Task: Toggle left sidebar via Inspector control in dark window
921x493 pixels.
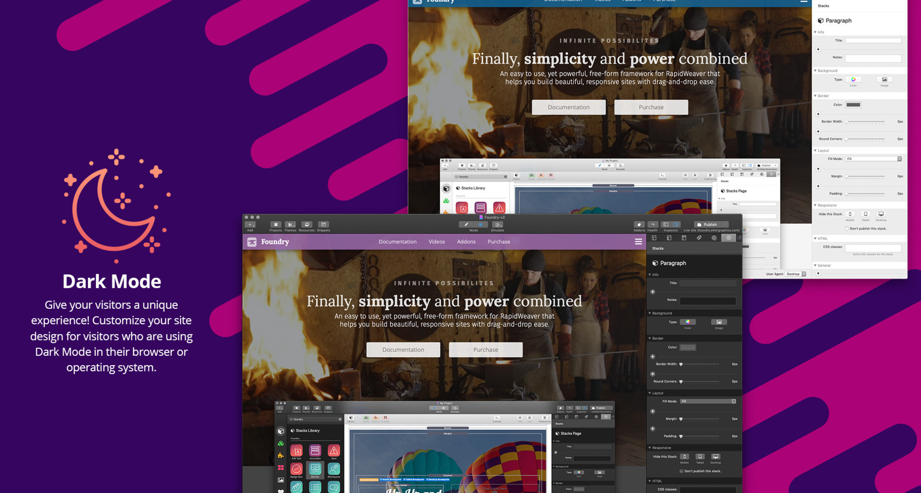Action: tap(666, 225)
